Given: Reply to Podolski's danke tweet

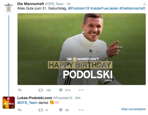Looking at the screenshot, I should pyautogui.click(x=20, y=110).
